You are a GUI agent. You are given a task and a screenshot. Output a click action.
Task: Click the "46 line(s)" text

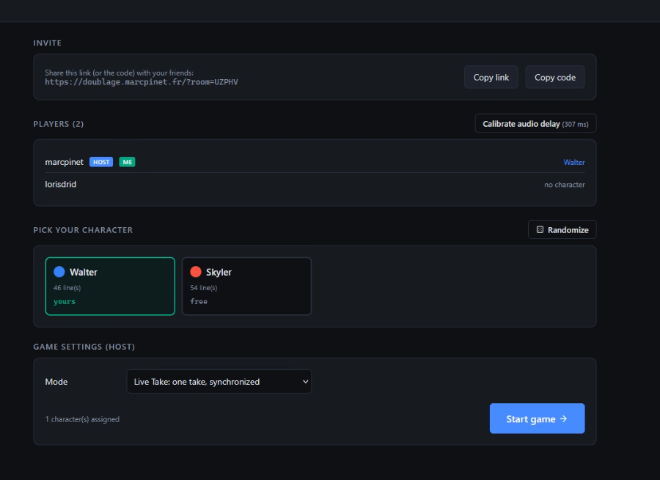(67, 288)
